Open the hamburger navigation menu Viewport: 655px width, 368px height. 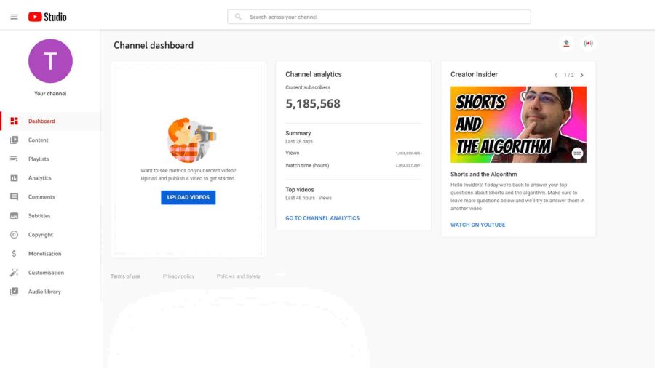(14, 17)
